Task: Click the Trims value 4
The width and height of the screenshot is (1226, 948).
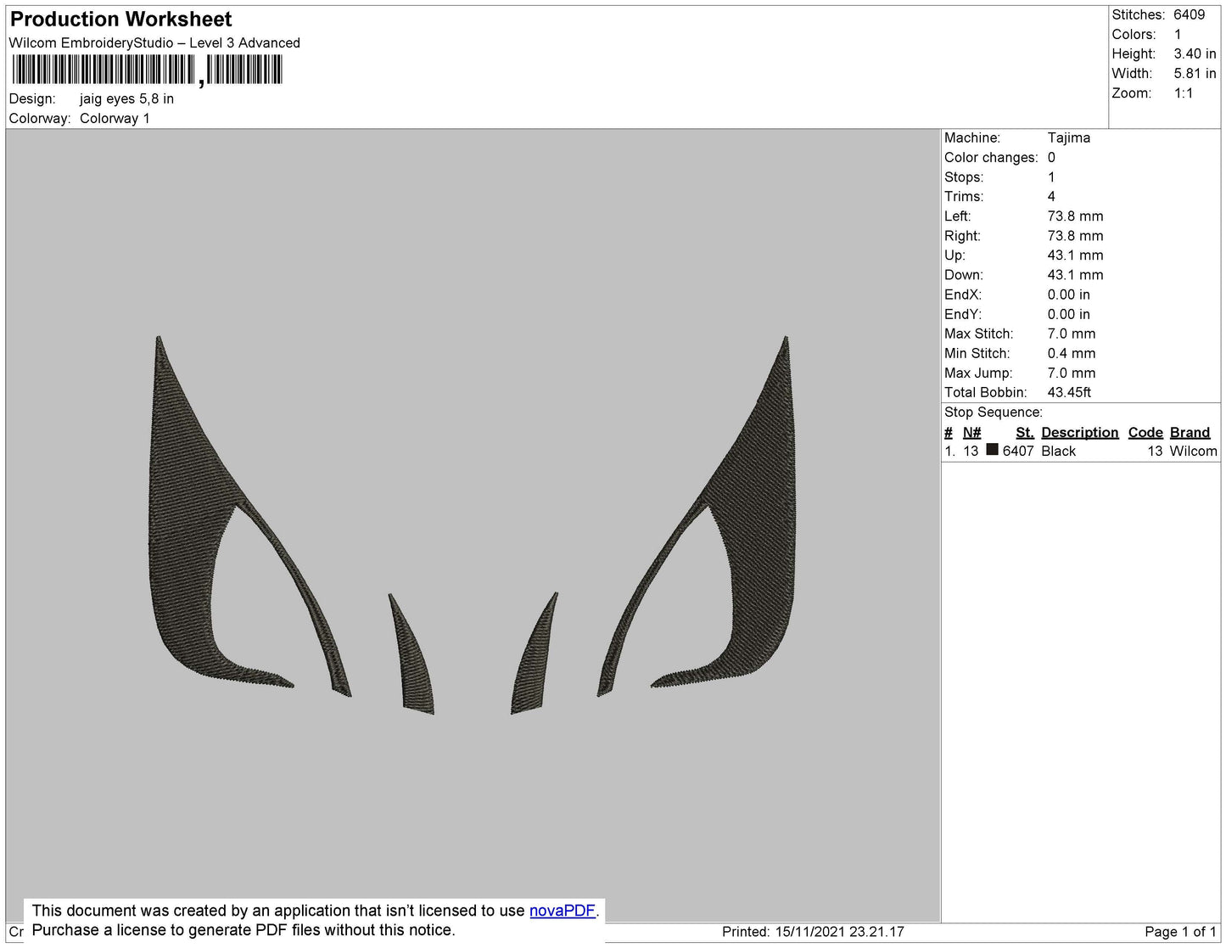Action: (x=1051, y=196)
